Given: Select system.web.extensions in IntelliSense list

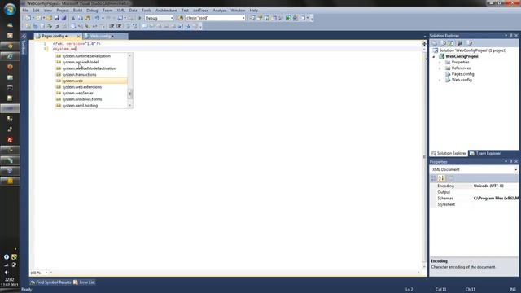Looking at the screenshot, I should tap(91, 87).
